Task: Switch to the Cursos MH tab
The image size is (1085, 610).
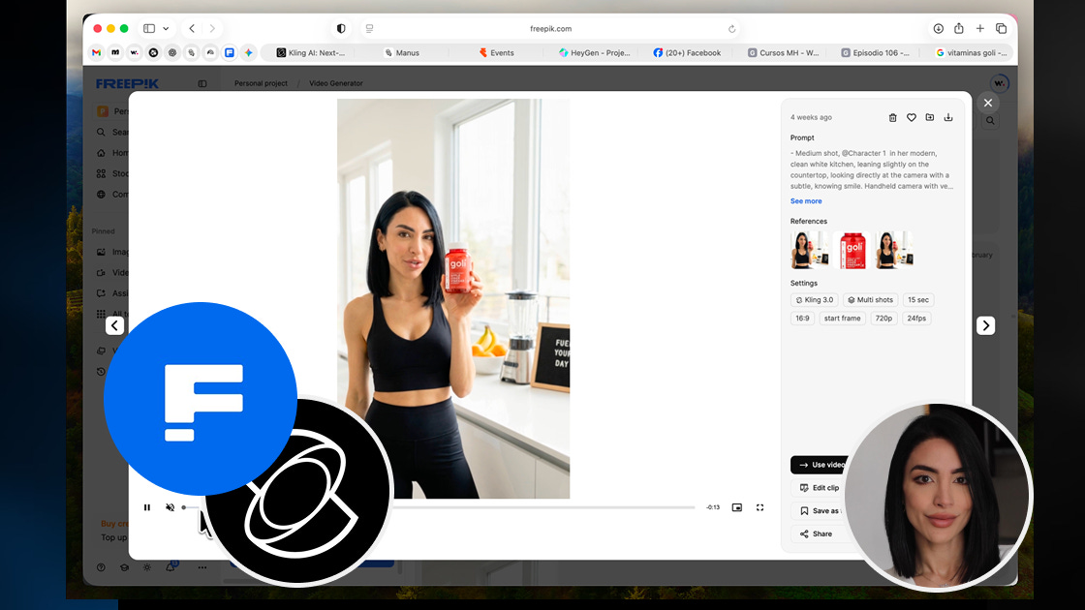Action: pos(783,52)
